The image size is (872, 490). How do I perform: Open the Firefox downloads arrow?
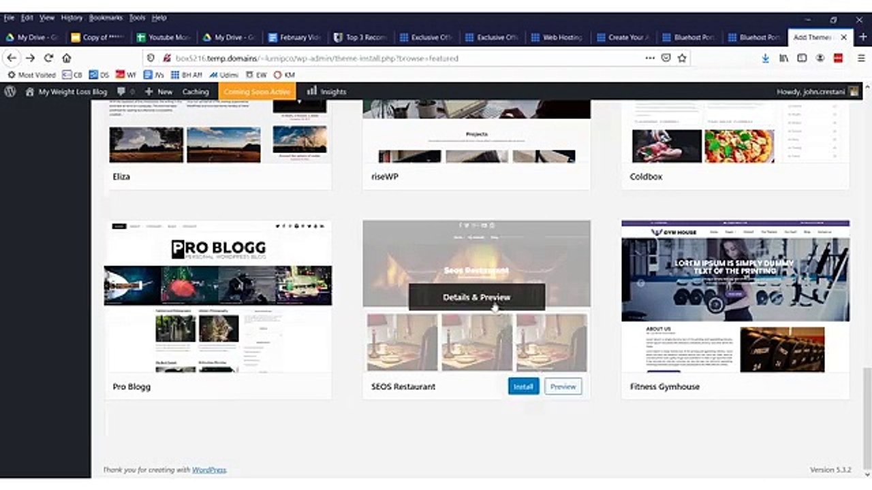(766, 59)
